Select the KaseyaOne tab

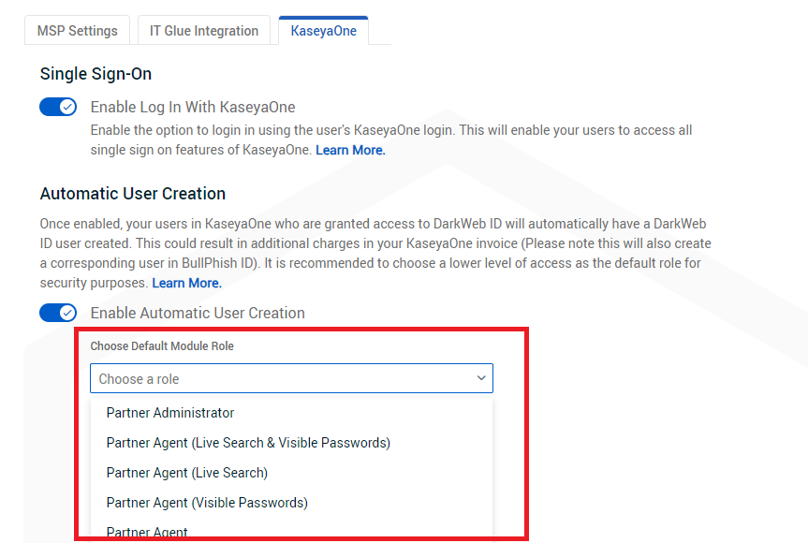pos(323,31)
